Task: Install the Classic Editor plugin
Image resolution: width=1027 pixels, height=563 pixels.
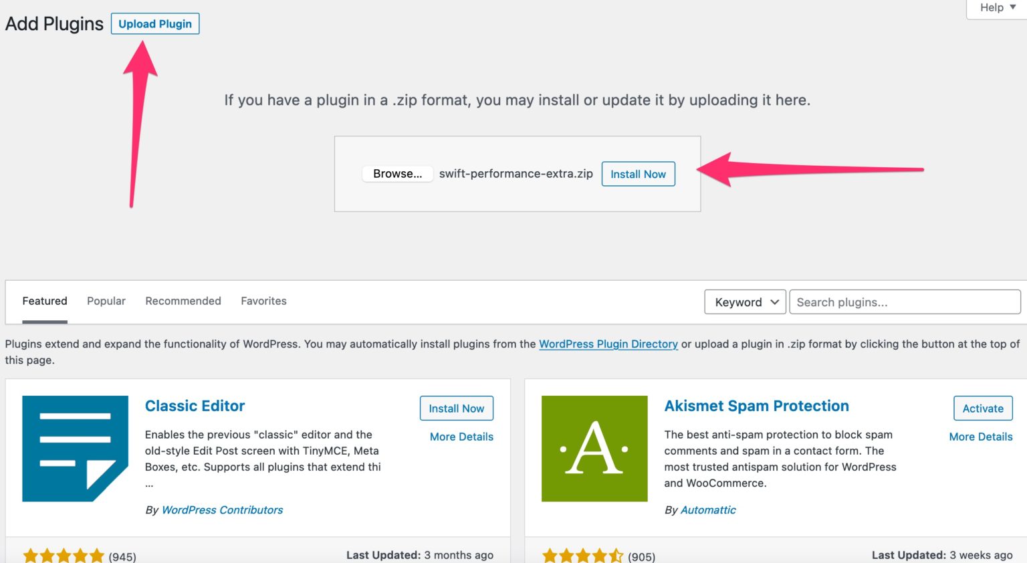Action: tap(457, 409)
